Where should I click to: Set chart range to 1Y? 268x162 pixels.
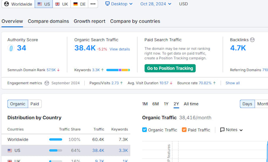pos(166,104)
